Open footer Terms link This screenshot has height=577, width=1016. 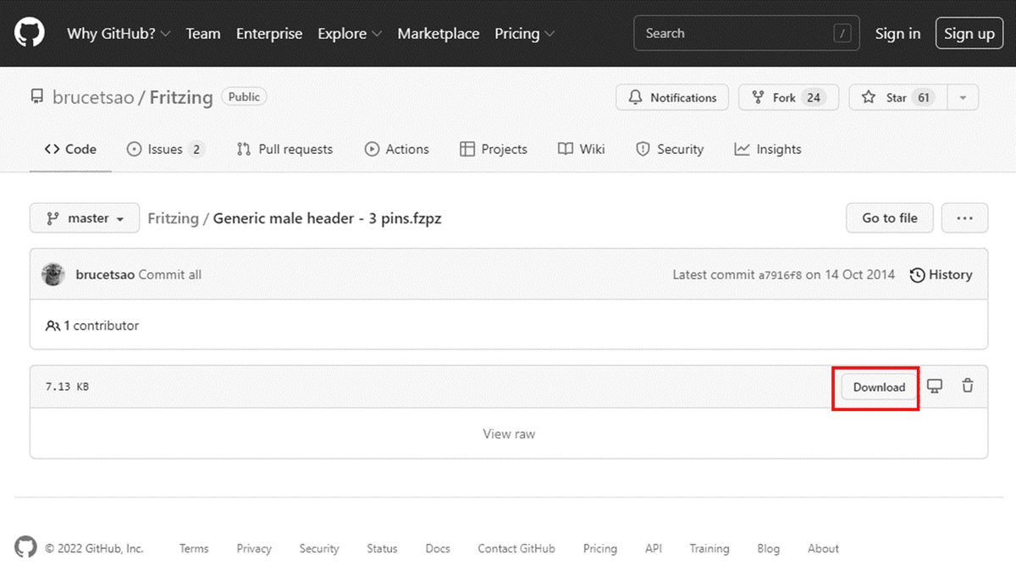pyautogui.click(x=194, y=548)
